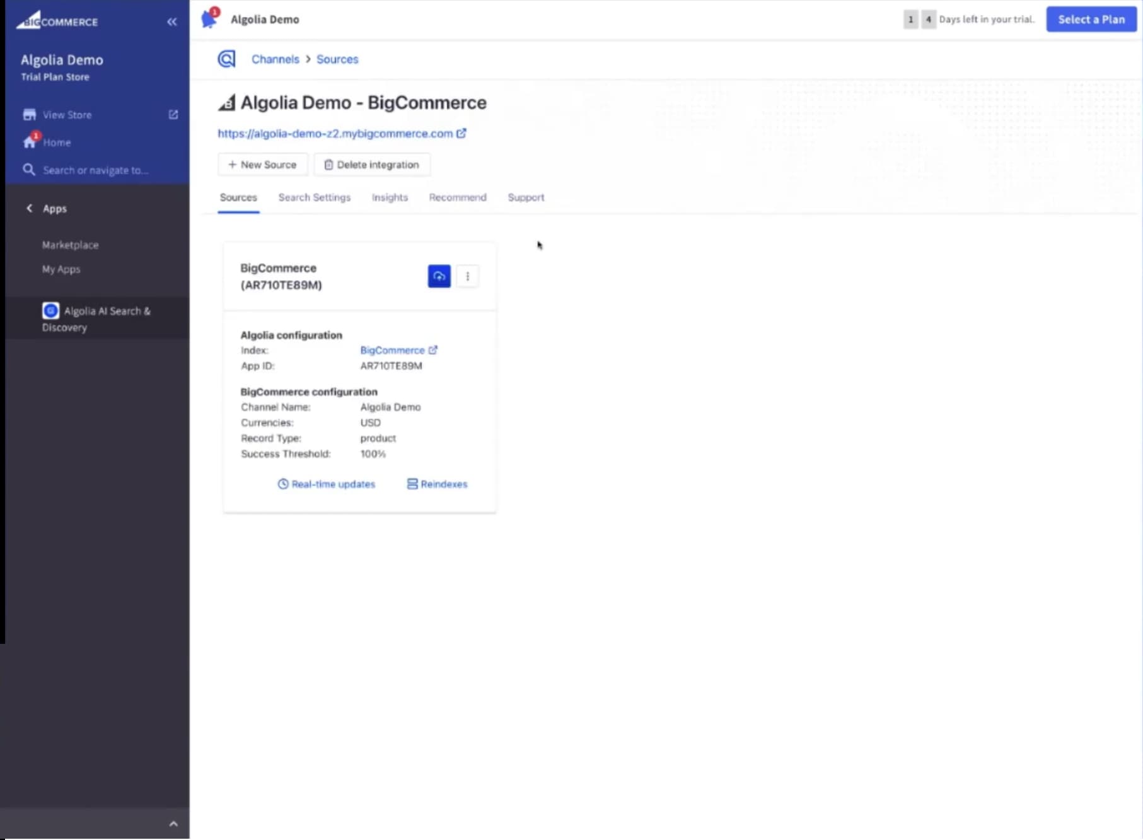Click the Select a Plan button
Image resolution: width=1143 pixels, height=840 pixels.
click(1091, 20)
